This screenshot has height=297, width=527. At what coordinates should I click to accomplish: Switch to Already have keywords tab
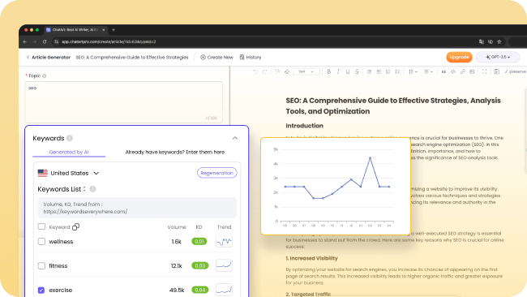point(175,152)
